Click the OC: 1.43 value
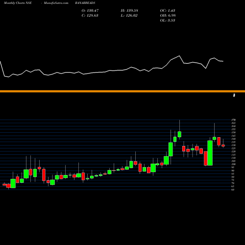The width and height of the screenshot is (245, 245). (x=168, y=11)
